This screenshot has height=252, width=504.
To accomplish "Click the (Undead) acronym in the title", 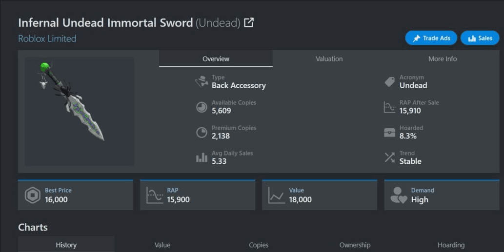I will 218,23.
